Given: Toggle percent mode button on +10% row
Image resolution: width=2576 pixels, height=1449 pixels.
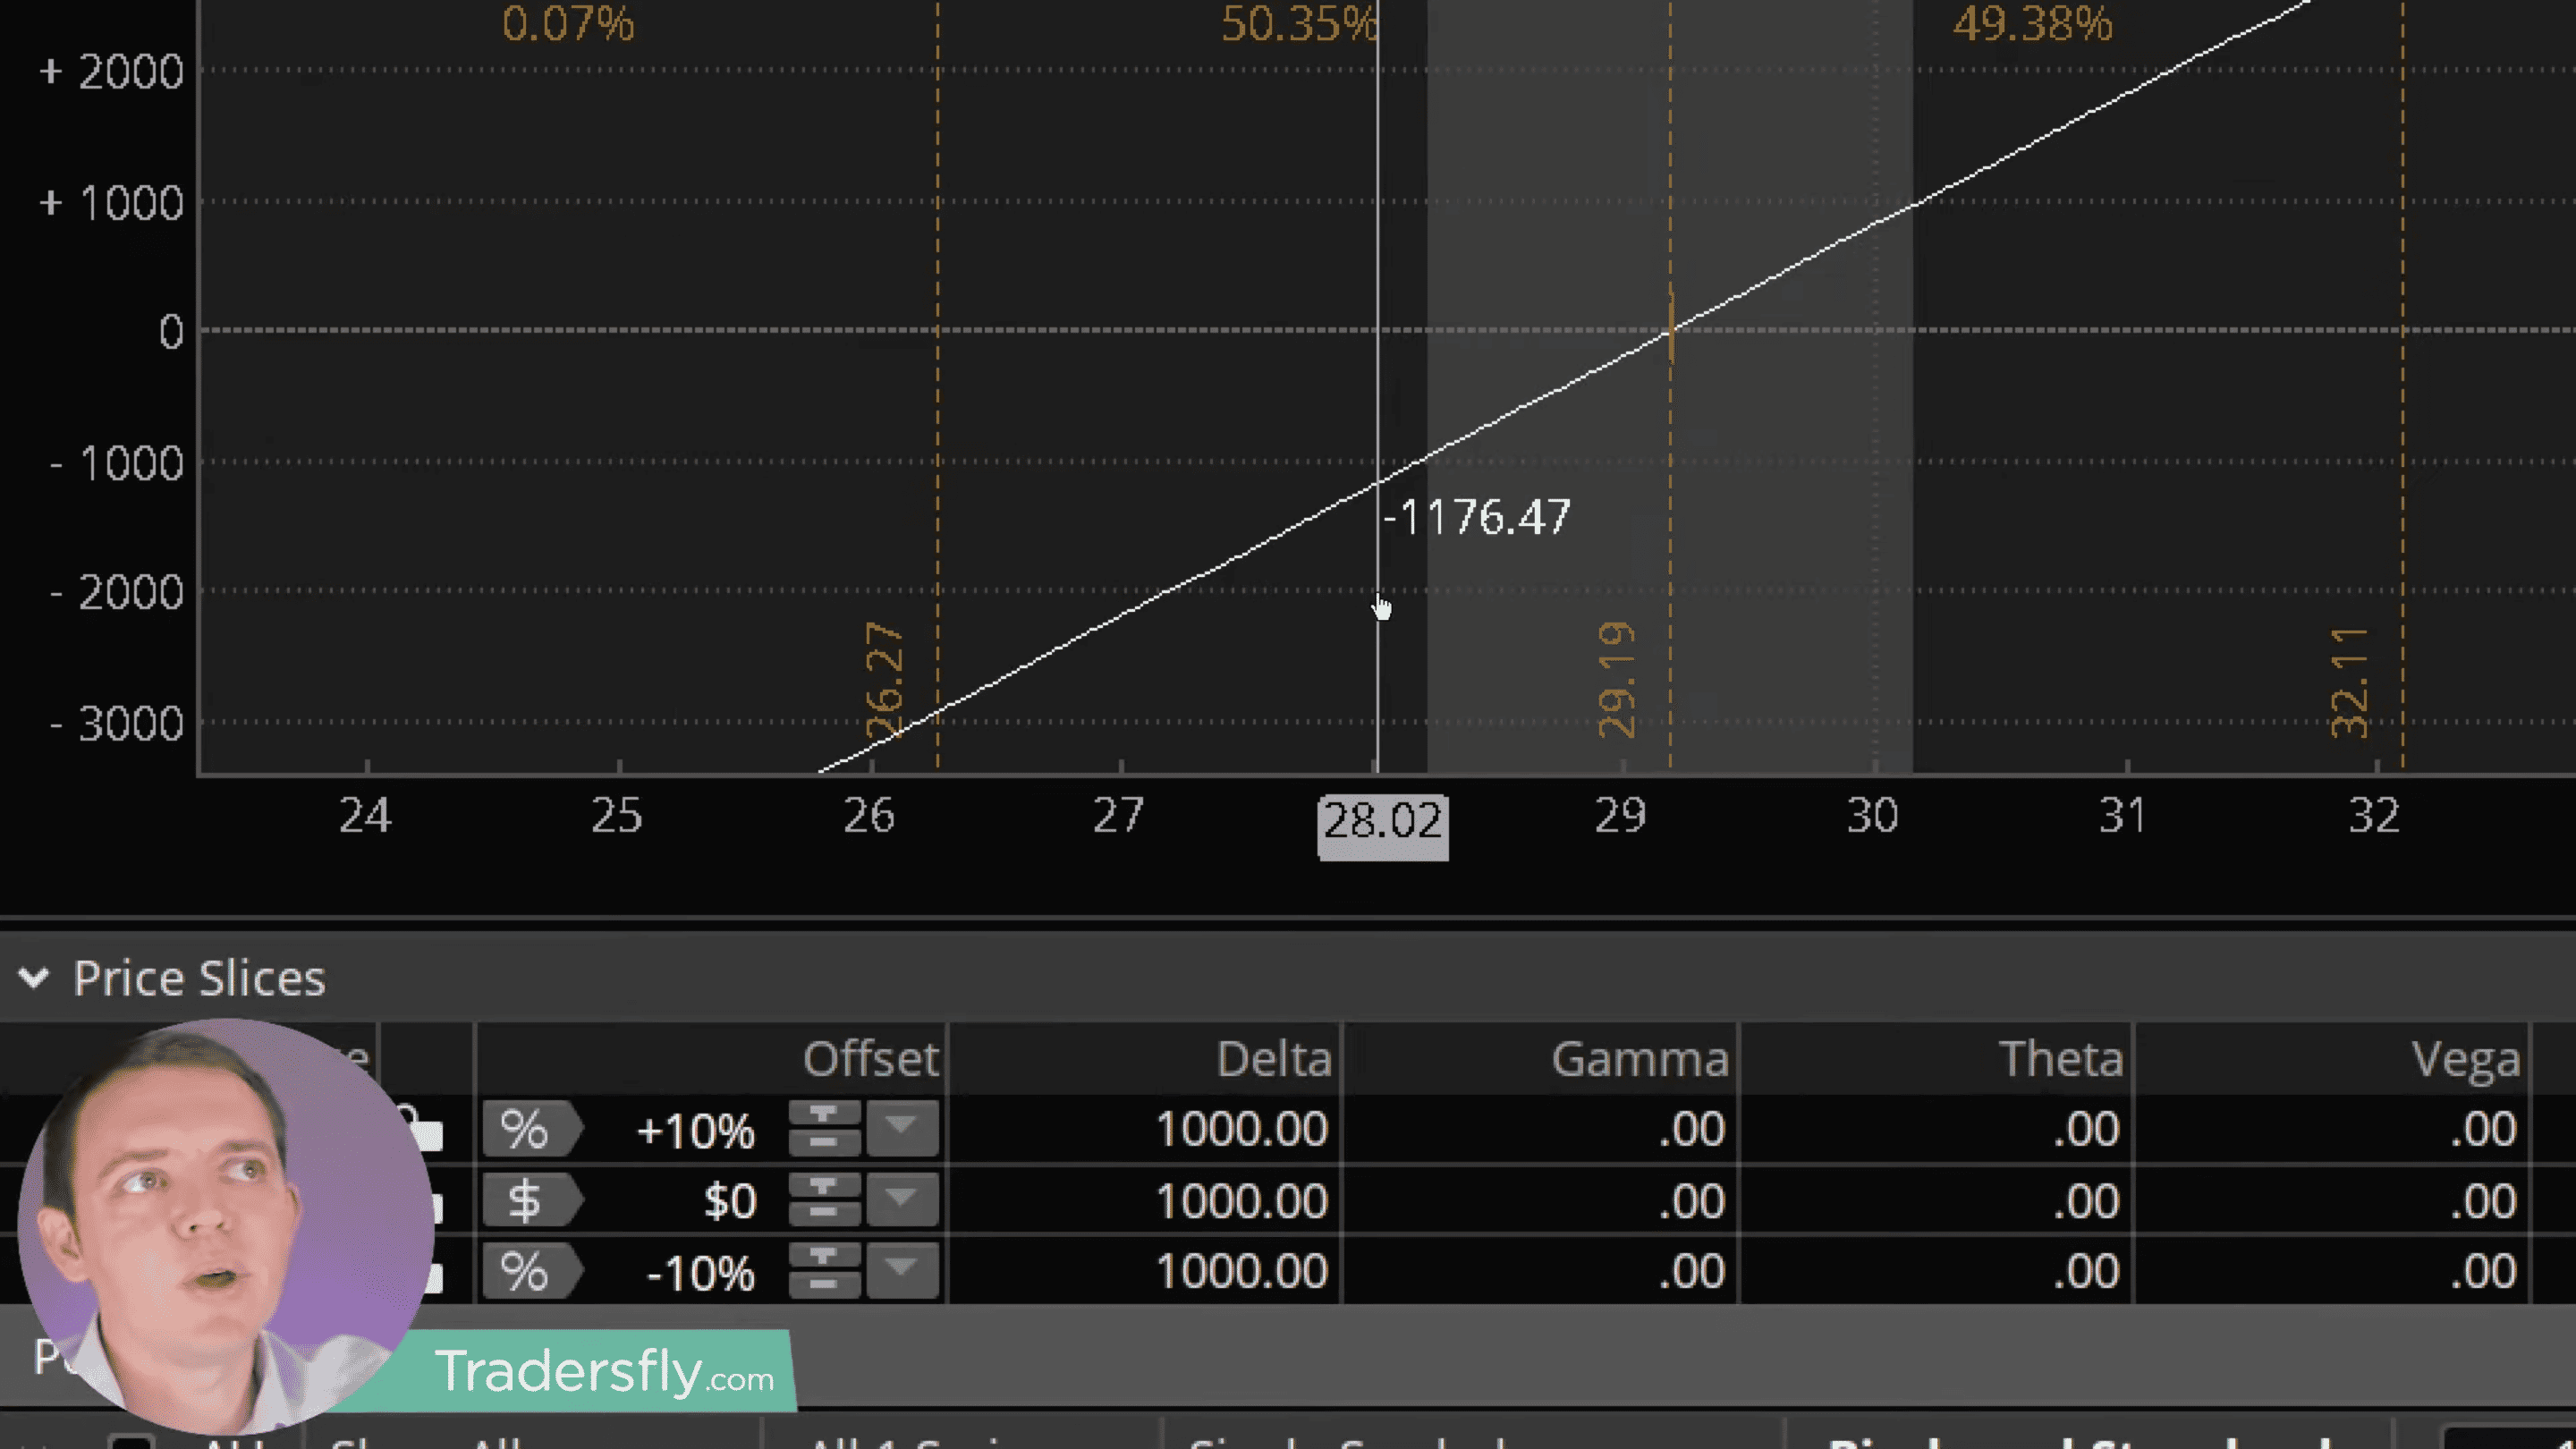Looking at the screenshot, I should (x=532, y=1130).
